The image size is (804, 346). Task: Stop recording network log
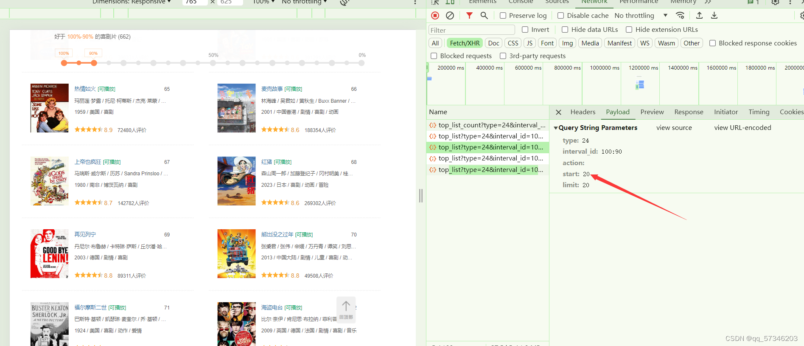click(x=435, y=15)
